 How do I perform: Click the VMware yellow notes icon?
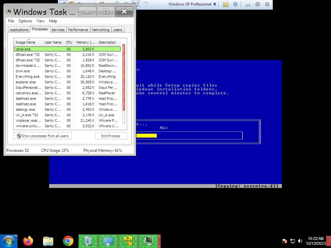tap(225, 4)
